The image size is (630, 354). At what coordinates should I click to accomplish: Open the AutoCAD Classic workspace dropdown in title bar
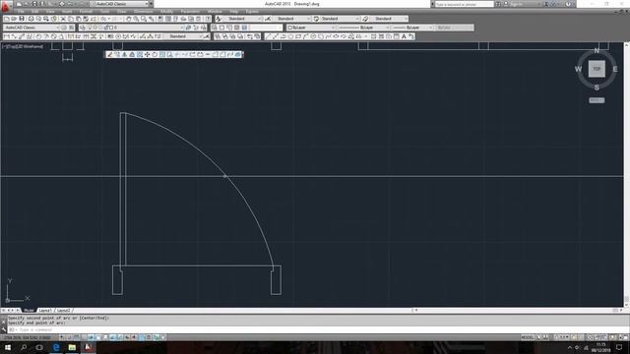point(122,4)
